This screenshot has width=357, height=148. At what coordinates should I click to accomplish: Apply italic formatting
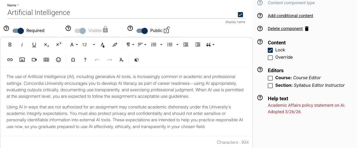[x=22, y=45]
